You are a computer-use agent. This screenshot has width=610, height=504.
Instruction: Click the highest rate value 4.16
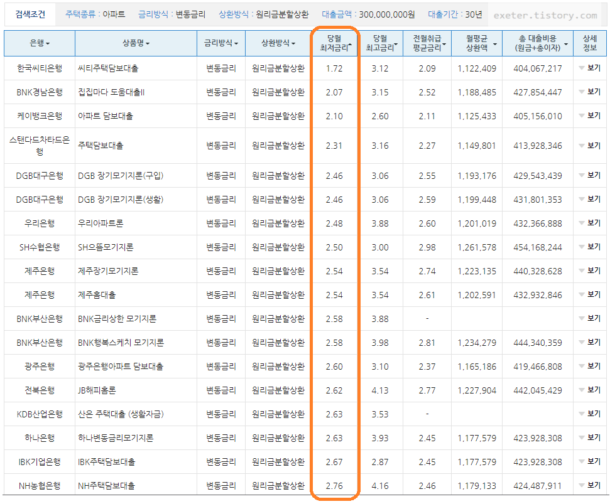380,486
